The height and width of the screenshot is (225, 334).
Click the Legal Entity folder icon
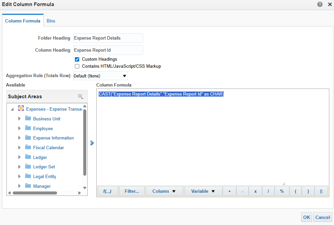28,176
